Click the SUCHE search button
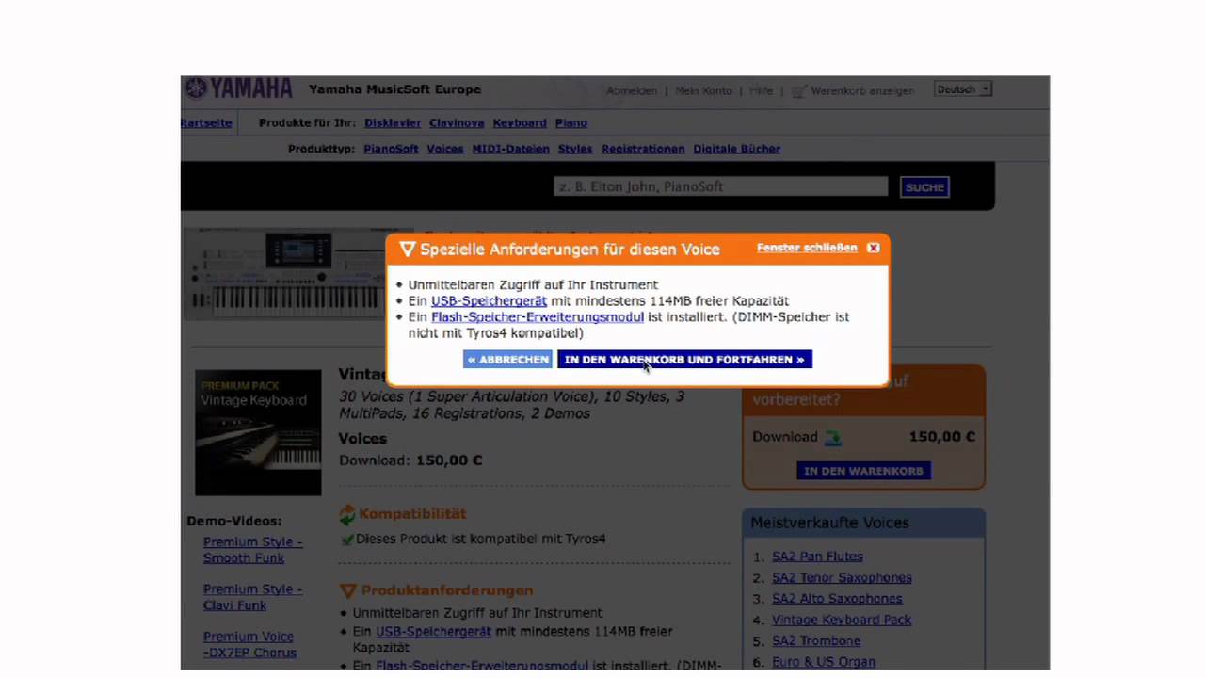 tap(924, 187)
